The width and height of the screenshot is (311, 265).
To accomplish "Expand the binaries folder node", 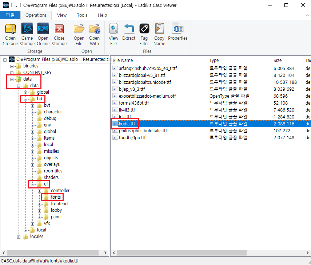I will [12, 66].
